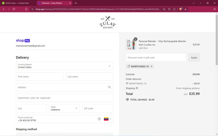Click the Brave Rewards triangle icon

point(185,9)
